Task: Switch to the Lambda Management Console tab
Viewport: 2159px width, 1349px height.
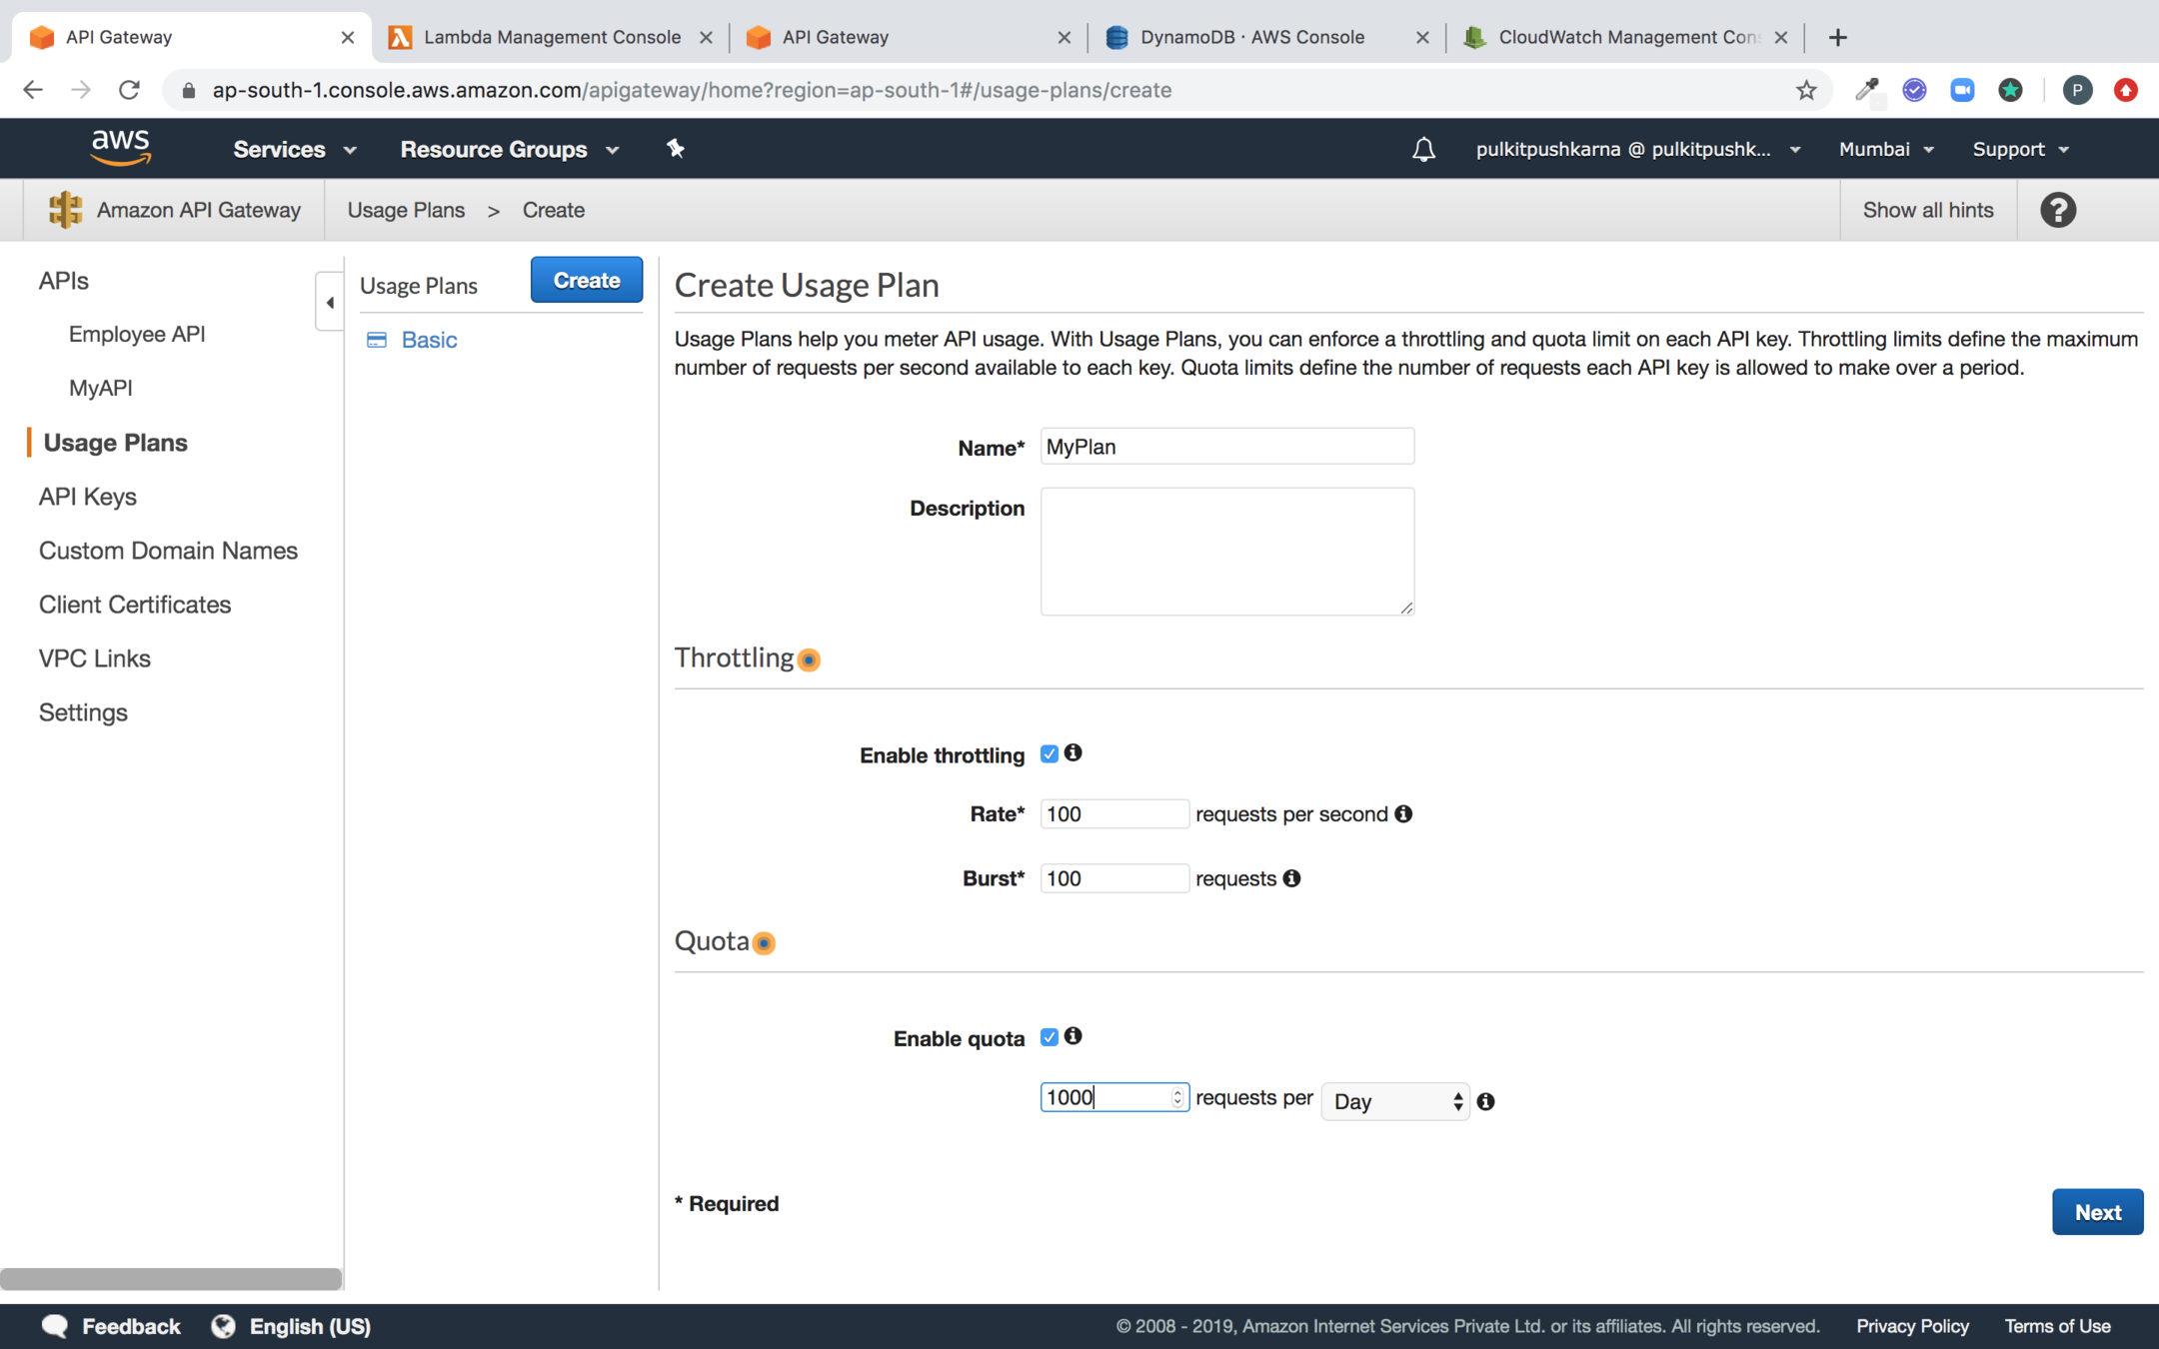Action: pyautogui.click(x=551, y=37)
